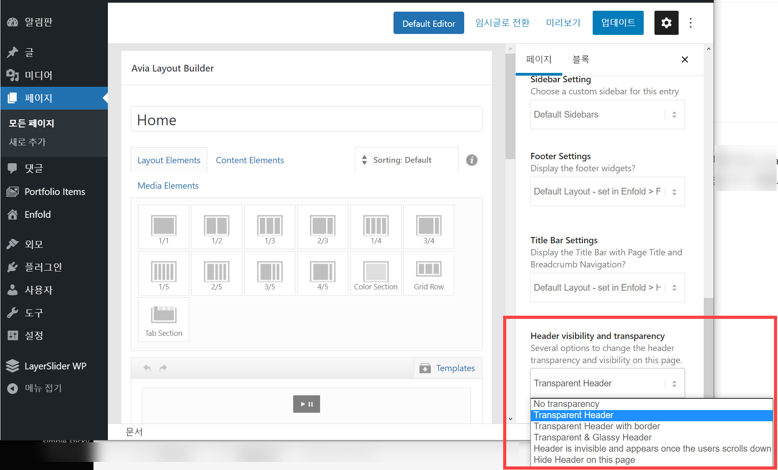Insert the 2/5 column layout element
This screenshot has width=778, height=470.
click(217, 273)
